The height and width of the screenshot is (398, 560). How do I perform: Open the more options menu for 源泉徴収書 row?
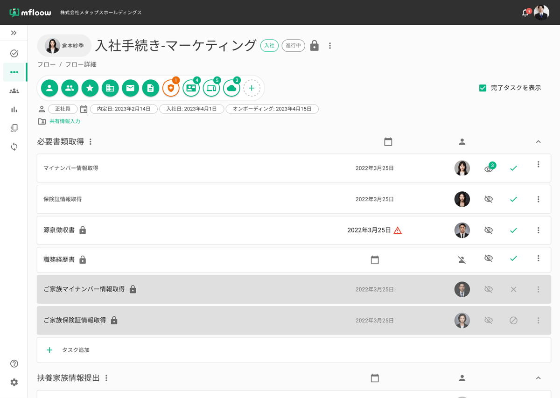click(538, 230)
